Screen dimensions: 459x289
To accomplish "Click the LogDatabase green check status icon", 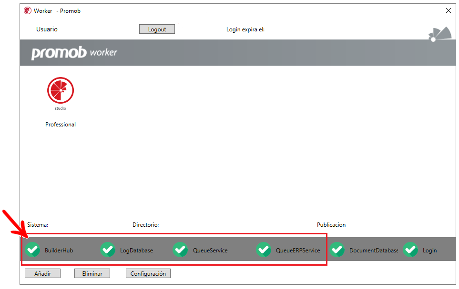I will point(108,250).
